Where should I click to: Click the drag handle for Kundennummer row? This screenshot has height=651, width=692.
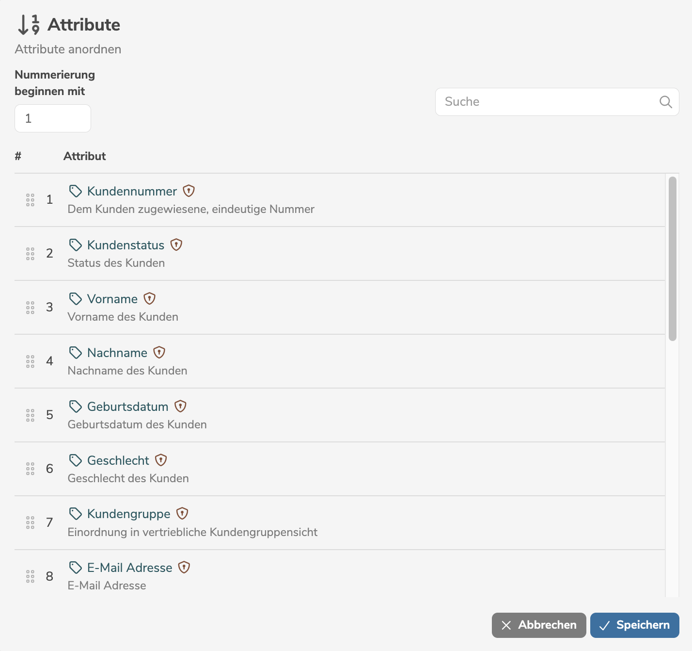tap(30, 200)
